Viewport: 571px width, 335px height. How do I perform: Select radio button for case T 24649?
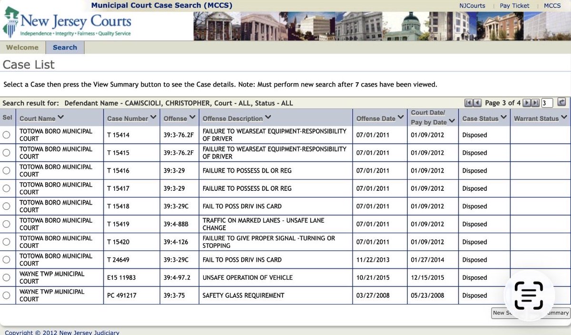tap(6, 260)
